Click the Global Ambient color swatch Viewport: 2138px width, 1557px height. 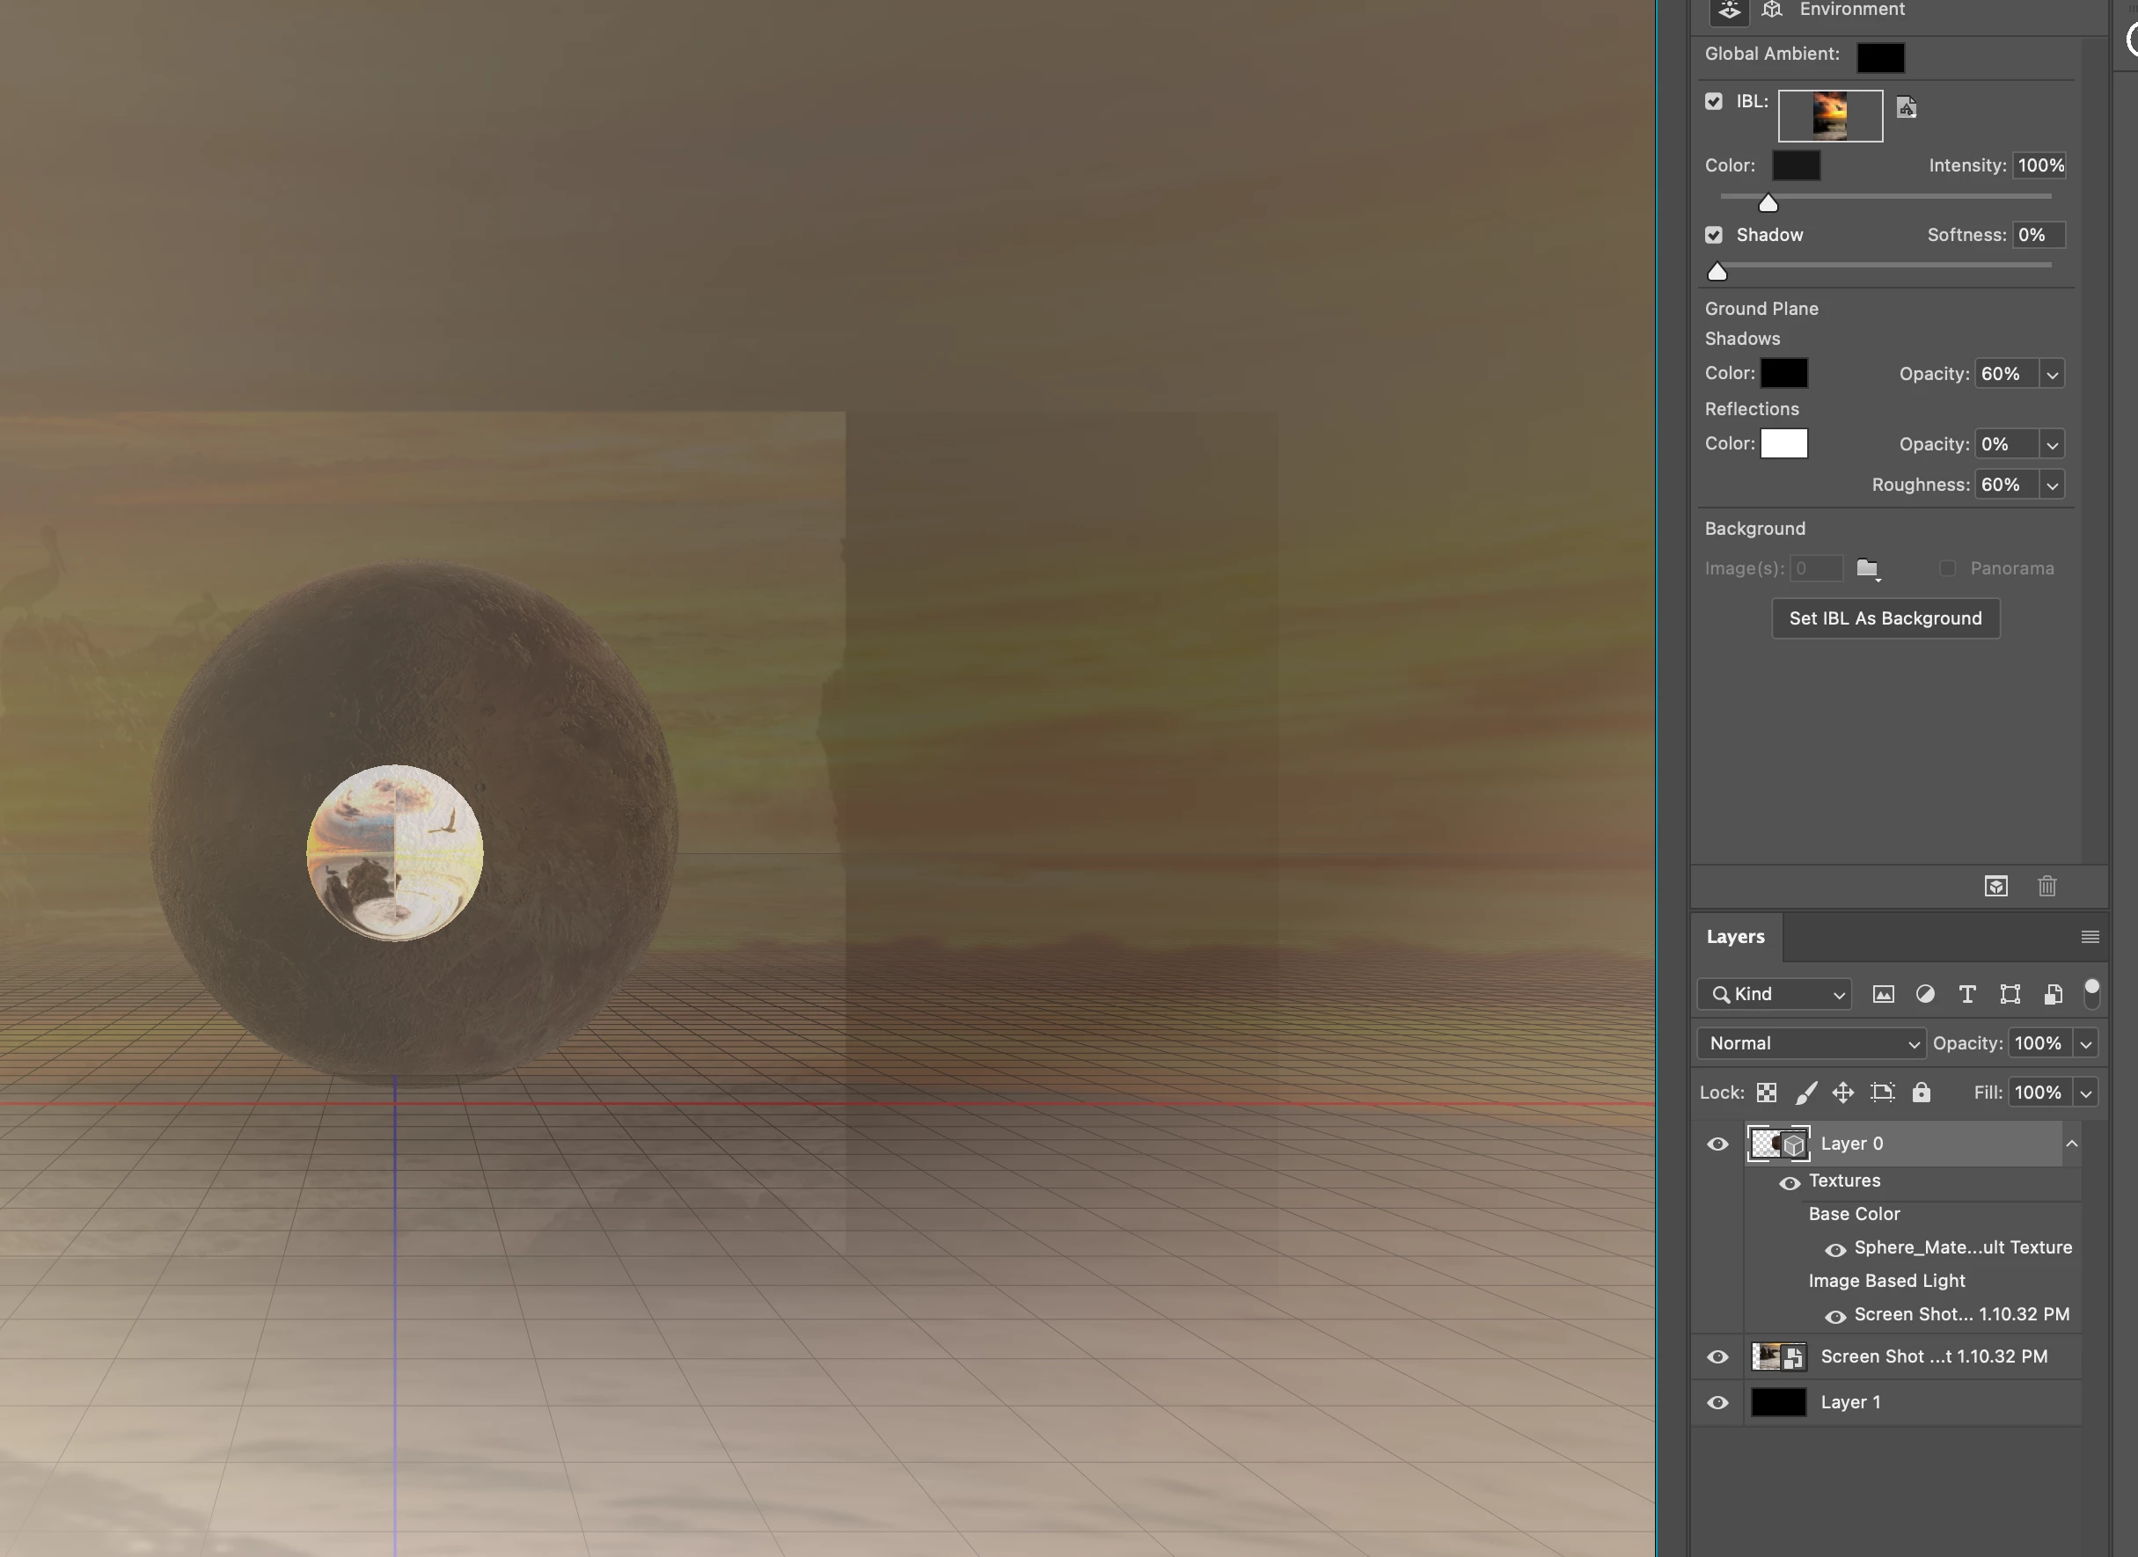1879,57
